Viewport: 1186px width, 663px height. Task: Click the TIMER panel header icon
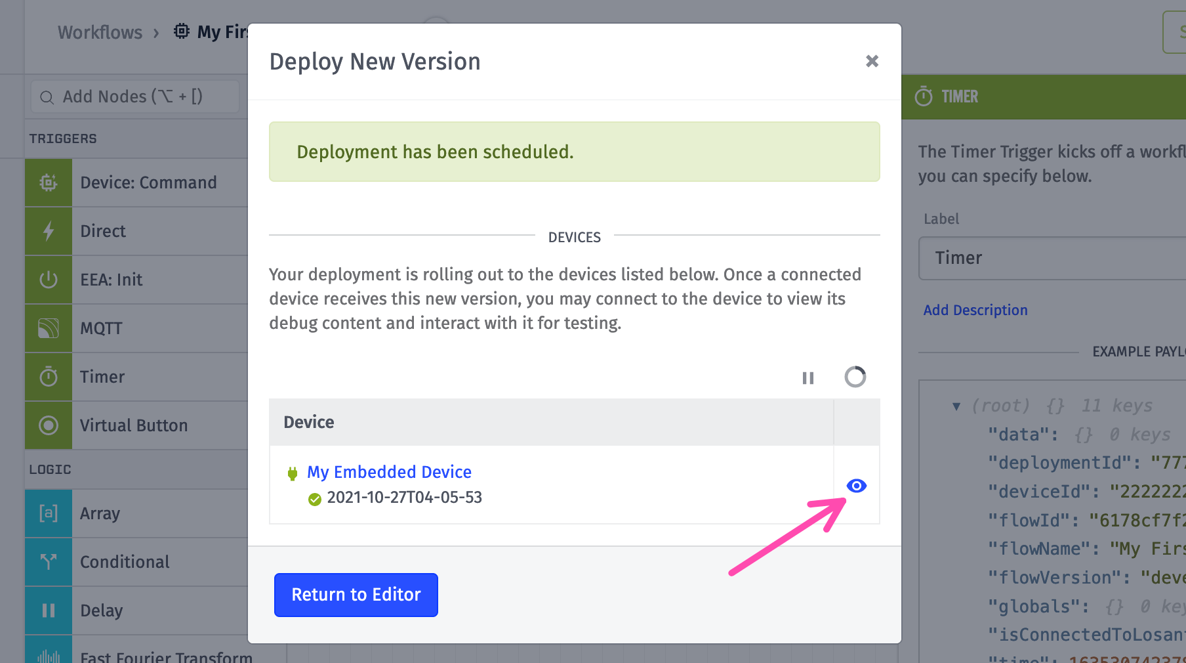tap(924, 96)
